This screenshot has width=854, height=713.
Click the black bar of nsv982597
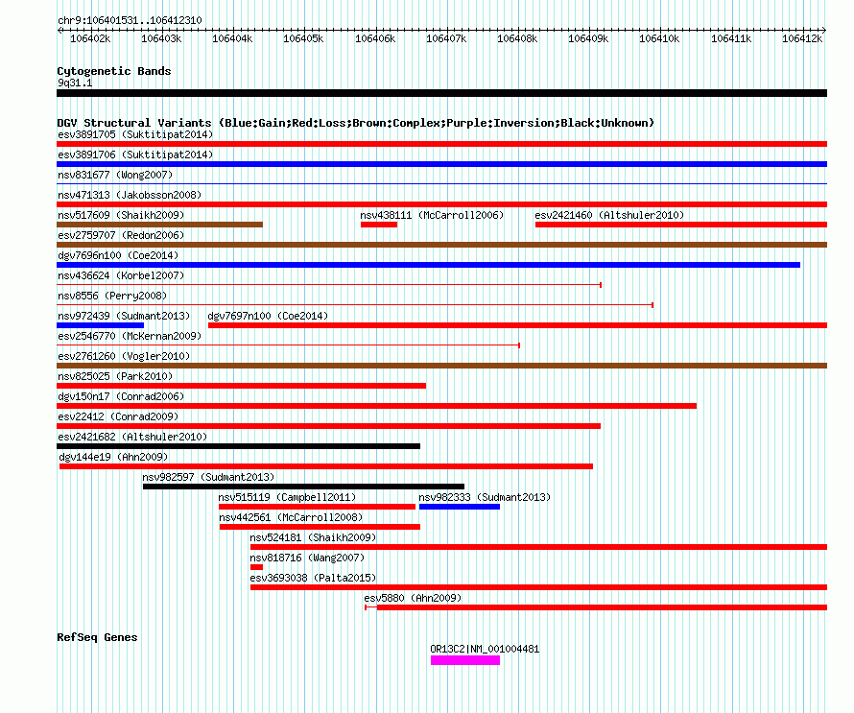(303, 487)
